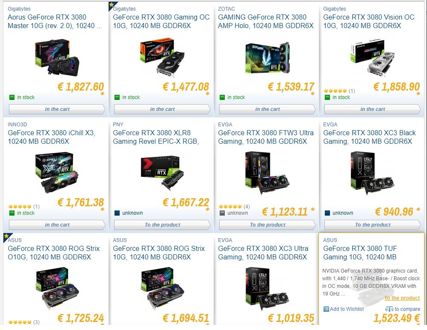Click To the product for PNY XLR8
427x330 pixels.
(162, 225)
